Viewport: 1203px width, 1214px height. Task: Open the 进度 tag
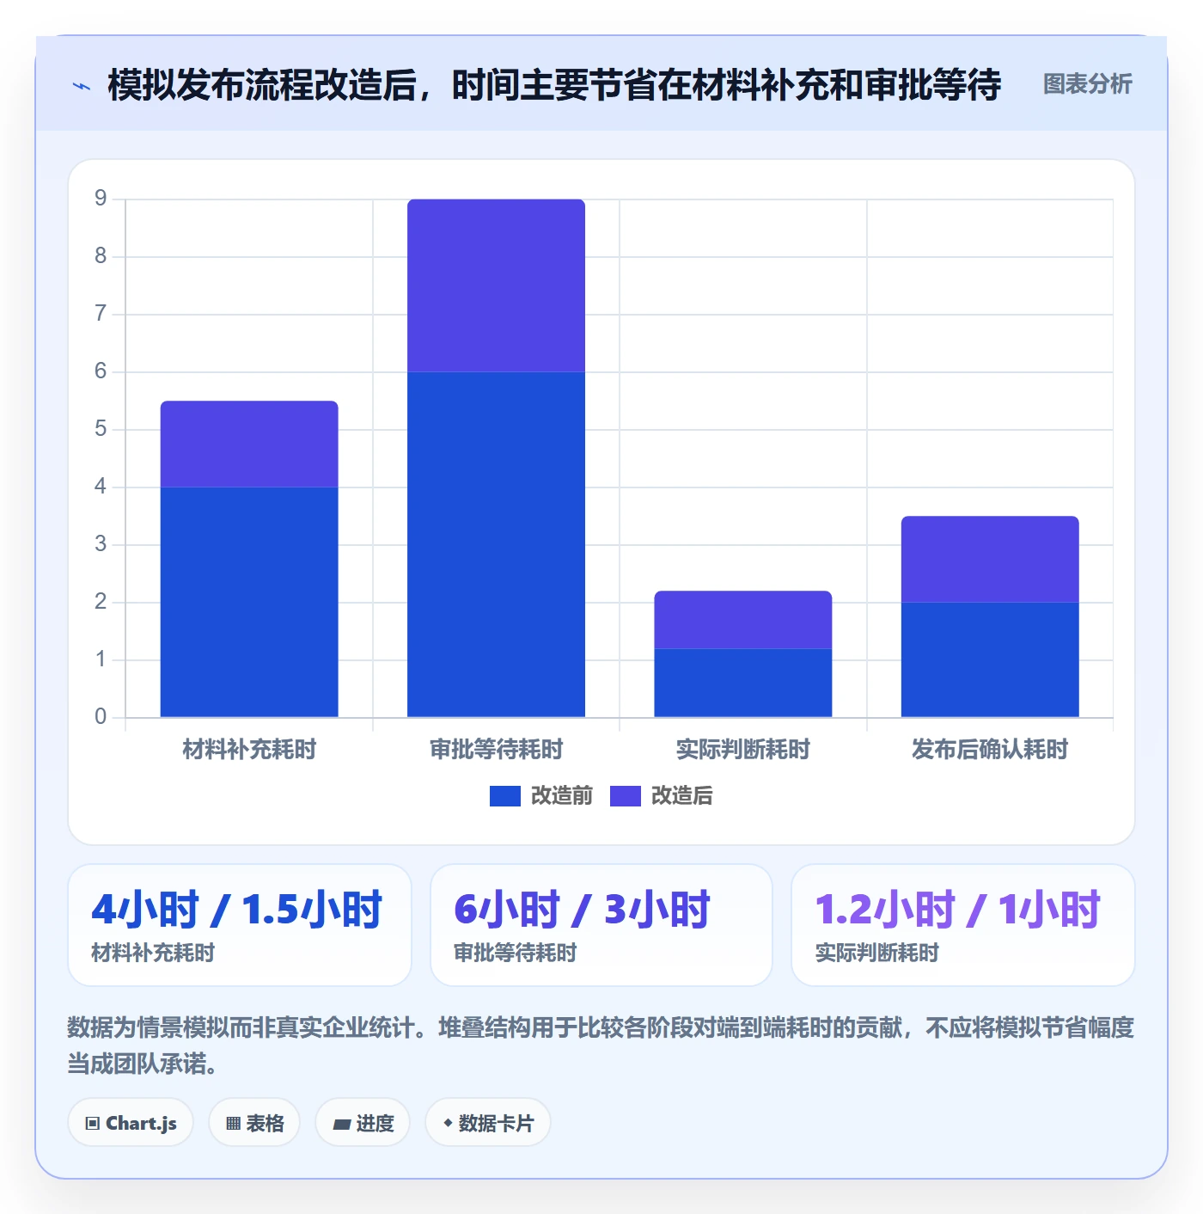click(x=363, y=1123)
